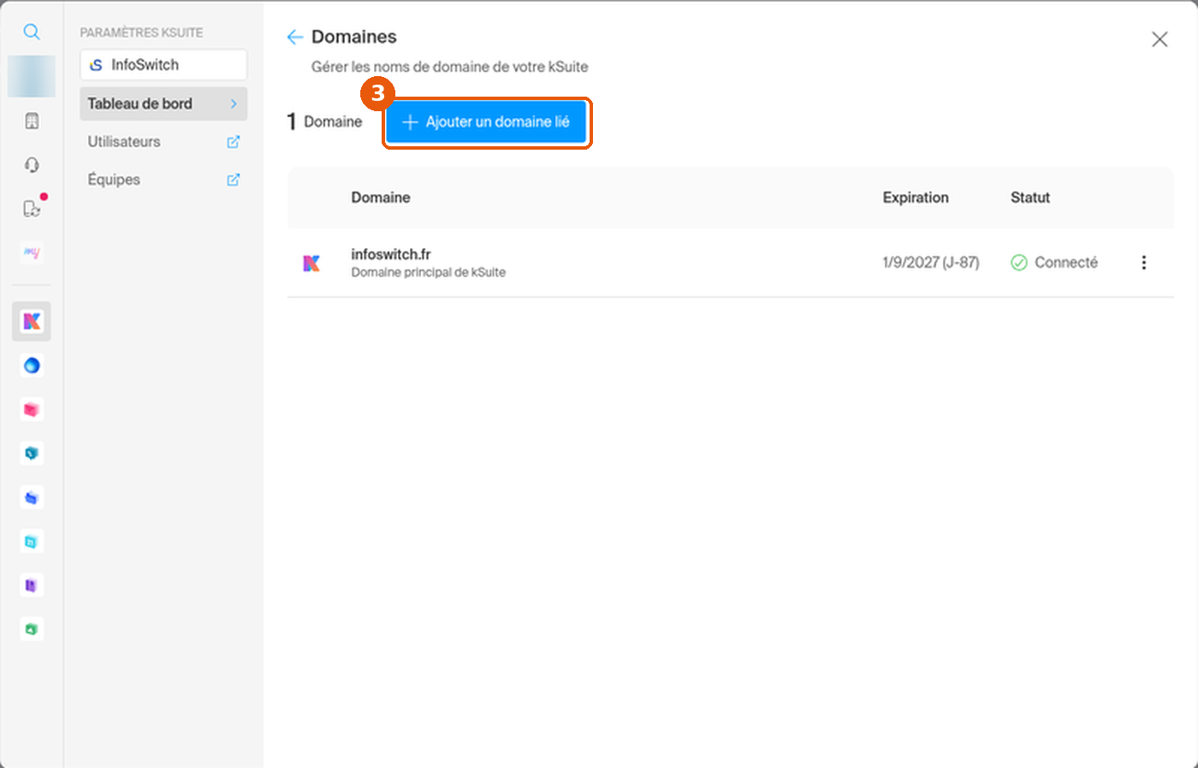This screenshot has width=1198, height=768.
Task: Go back using the arrow beside Domaines
Action: coord(295,37)
